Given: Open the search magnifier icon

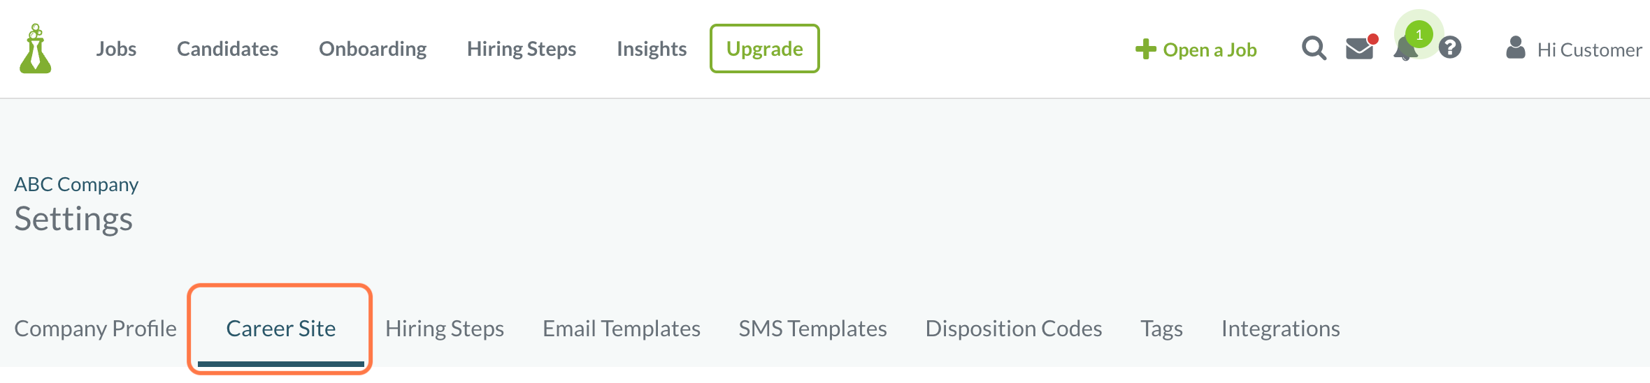Looking at the screenshot, I should tap(1314, 48).
